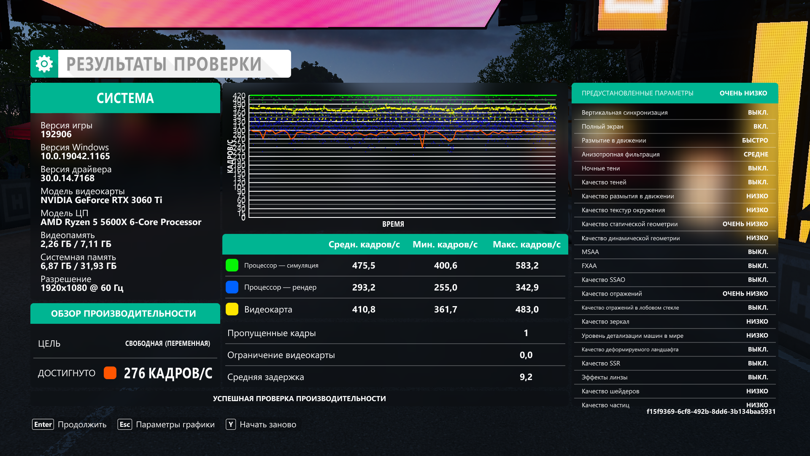Open Анизотропная фильтрация СРЕДНЕ option
Viewport: 810px width, 456px height.
(756, 154)
